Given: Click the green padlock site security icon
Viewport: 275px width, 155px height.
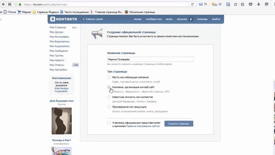Looking at the screenshot, I should click(x=20, y=4).
